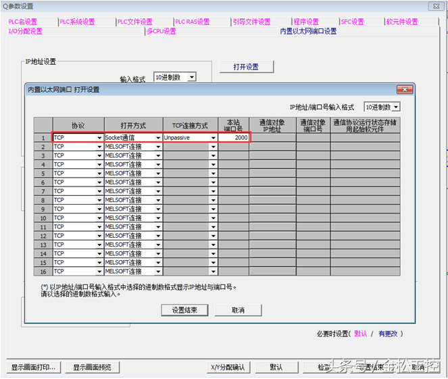This screenshot has width=448, height=379.
Task: Open row 1 TCP连接方式 Unpassive dropdown
Action: pyautogui.click(x=213, y=138)
